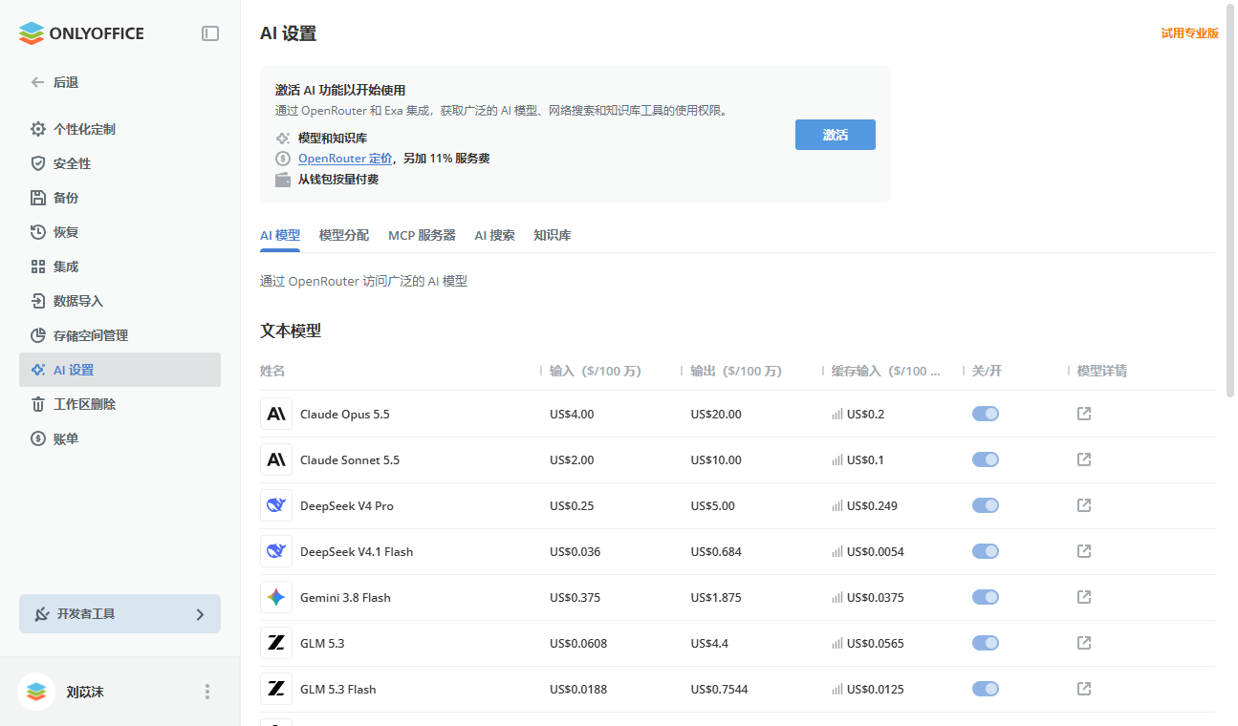The height and width of the screenshot is (726, 1238).
Task: Click the DeepSeek V4 Pro whale logo
Action: pos(276,505)
